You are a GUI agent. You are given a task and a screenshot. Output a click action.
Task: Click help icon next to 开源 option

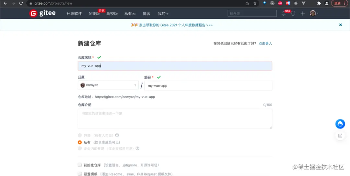coord(117,135)
